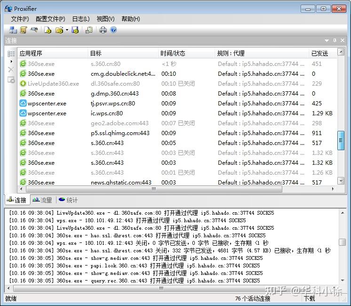The image size is (351, 306).
Task: Pin the 连接 panel
Action: coord(335,40)
